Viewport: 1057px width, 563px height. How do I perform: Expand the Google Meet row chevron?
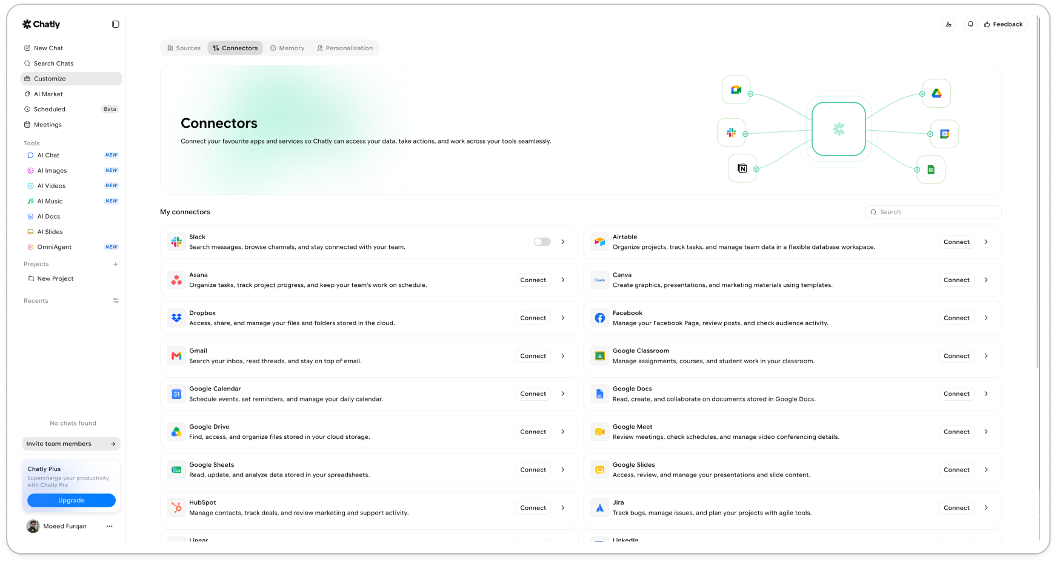[986, 432]
